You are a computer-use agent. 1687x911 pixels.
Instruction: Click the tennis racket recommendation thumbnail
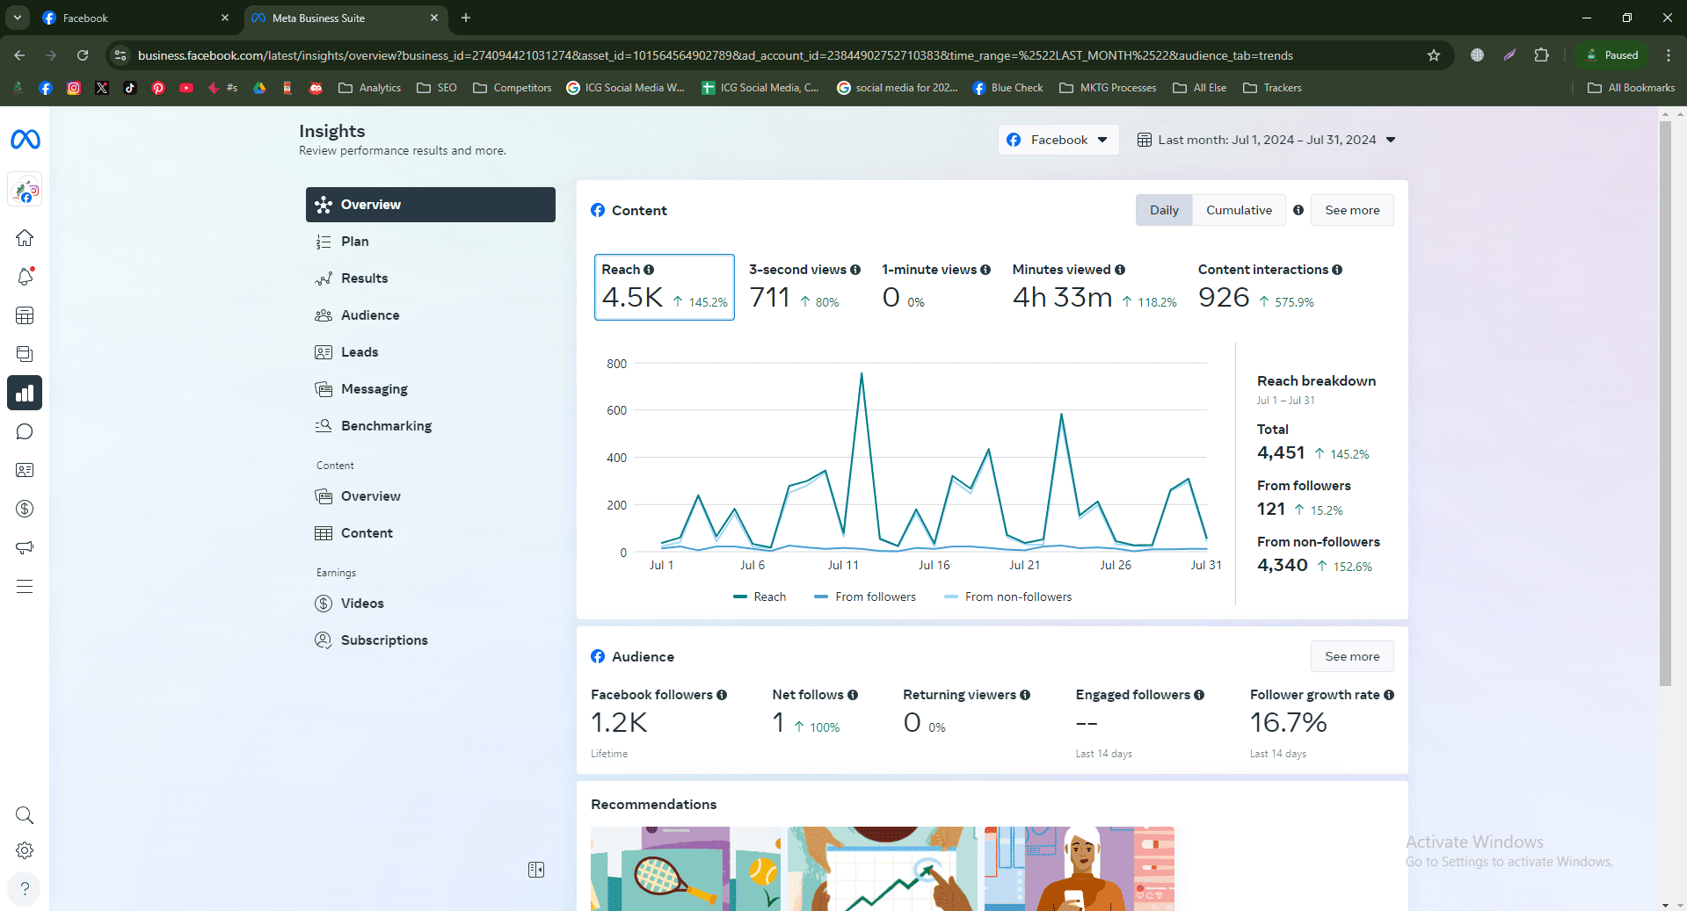686,868
